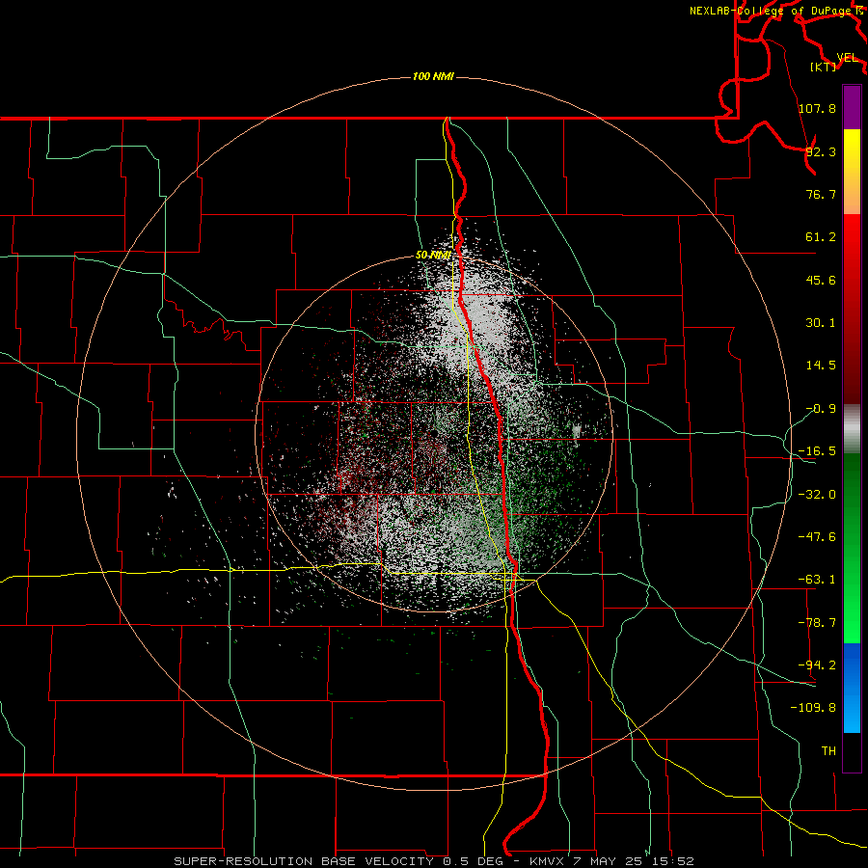868x868 pixels.
Task: Click the -63.1 legend value
Action: [817, 580]
